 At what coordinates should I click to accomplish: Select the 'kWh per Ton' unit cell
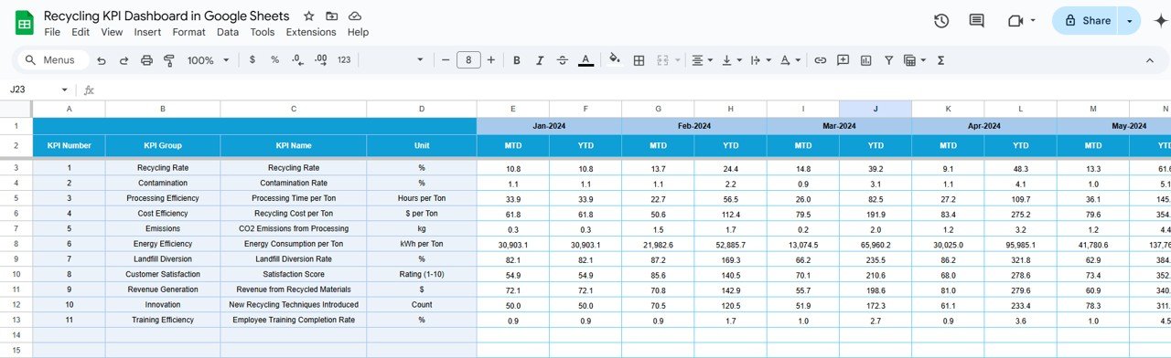click(422, 244)
